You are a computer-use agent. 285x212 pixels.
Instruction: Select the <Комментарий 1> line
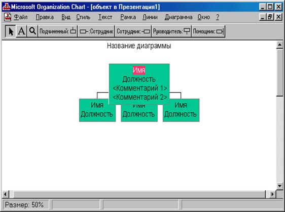(x=140, y=88)
